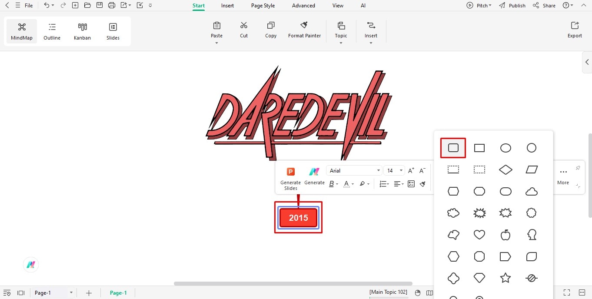Click the Paste clipboard icon
Image resolution: width=592 pixels, height=299 pixels.
tap(216, 25)
